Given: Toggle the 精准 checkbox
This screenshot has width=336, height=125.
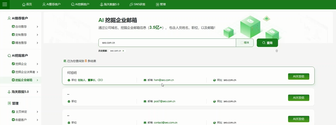Looking at the screenshot, I should [x=242, y=43].
